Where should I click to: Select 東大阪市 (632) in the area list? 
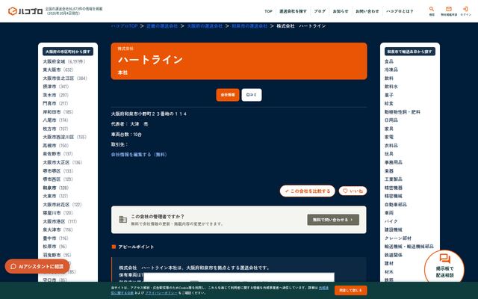click(x=58, y=70)
